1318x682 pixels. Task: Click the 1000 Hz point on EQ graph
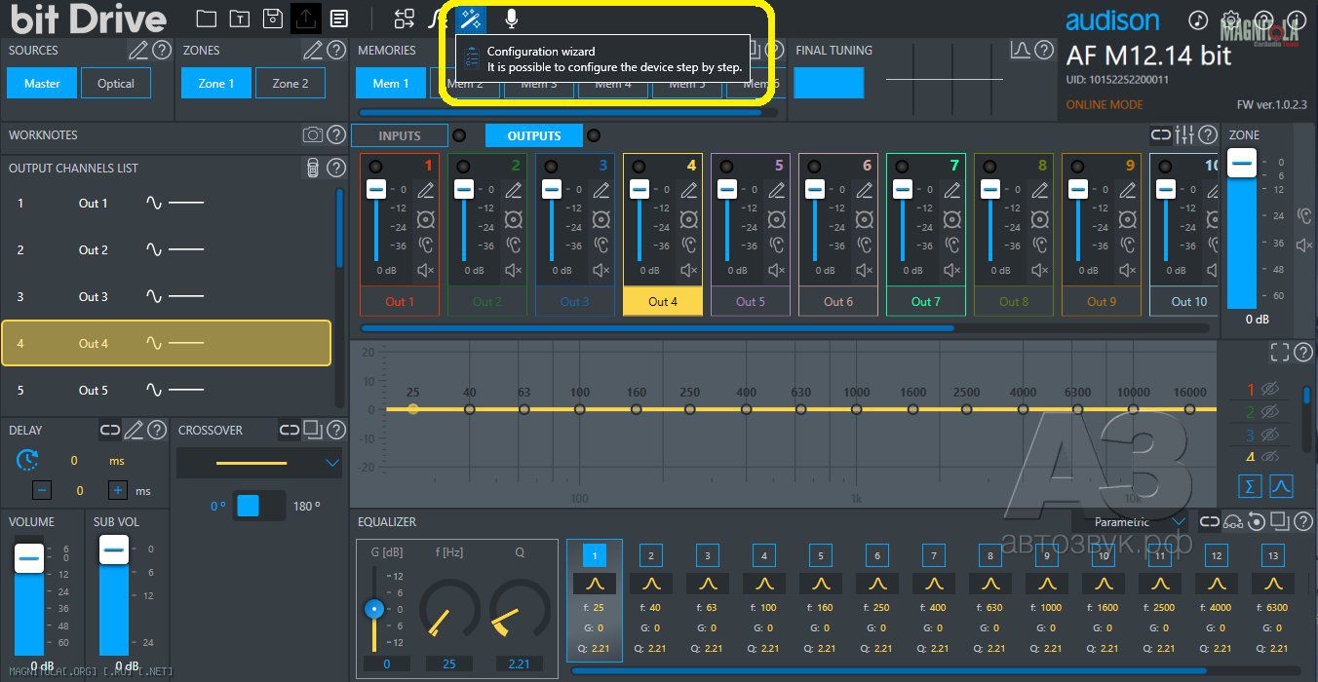pyautogui.click(x=857, y=410)
